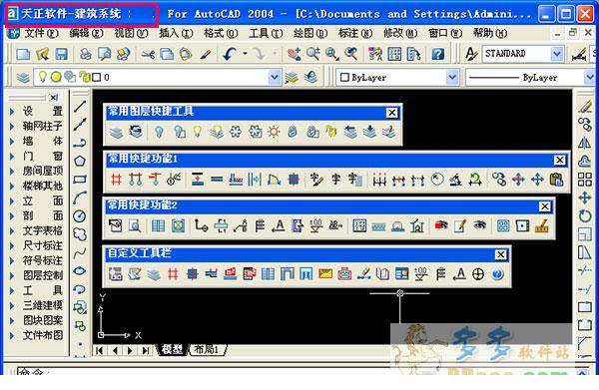This screenshot has width=599, height=390.
Task: Switch to the 模型 tab
Action: pos(172,349)
